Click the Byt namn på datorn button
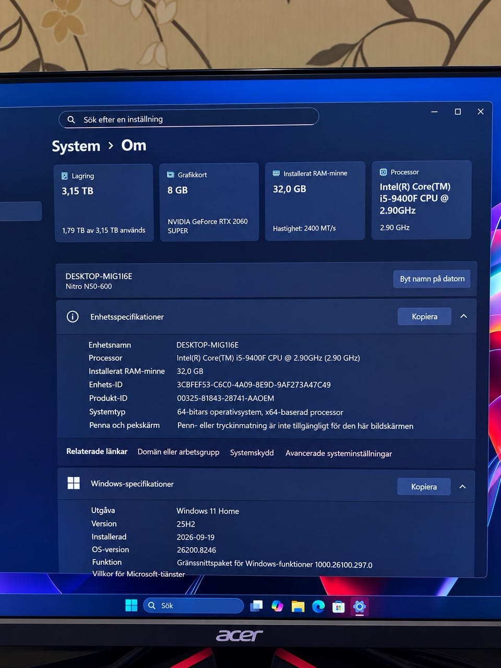The image size is (501, 668). coord(432,279)
